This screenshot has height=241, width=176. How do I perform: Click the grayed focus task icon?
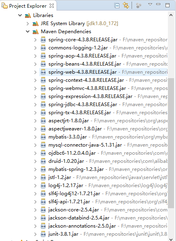coord(138,6)
